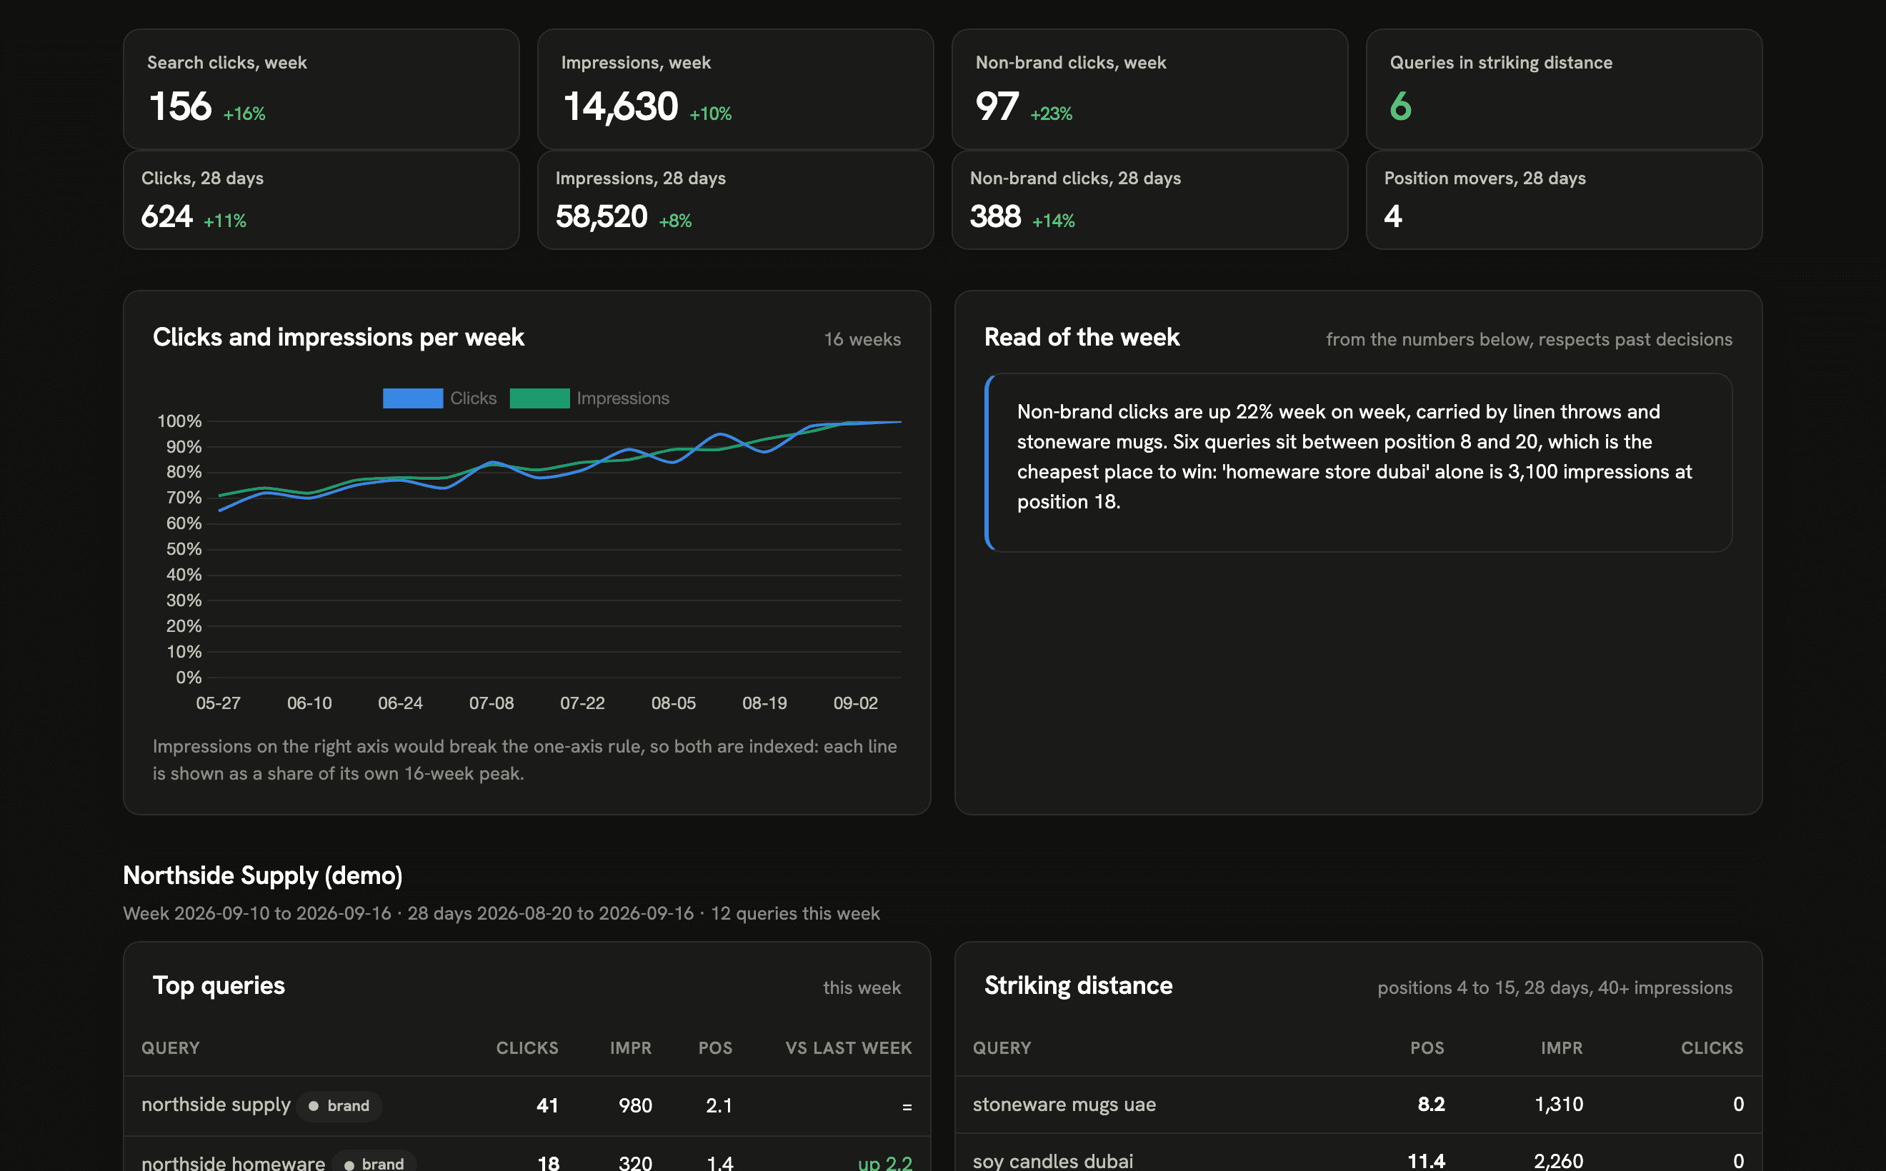This screenshot has width=1886, height=1171.
Task: Click the Clicks, 28 days value 624
Action: 166,216
